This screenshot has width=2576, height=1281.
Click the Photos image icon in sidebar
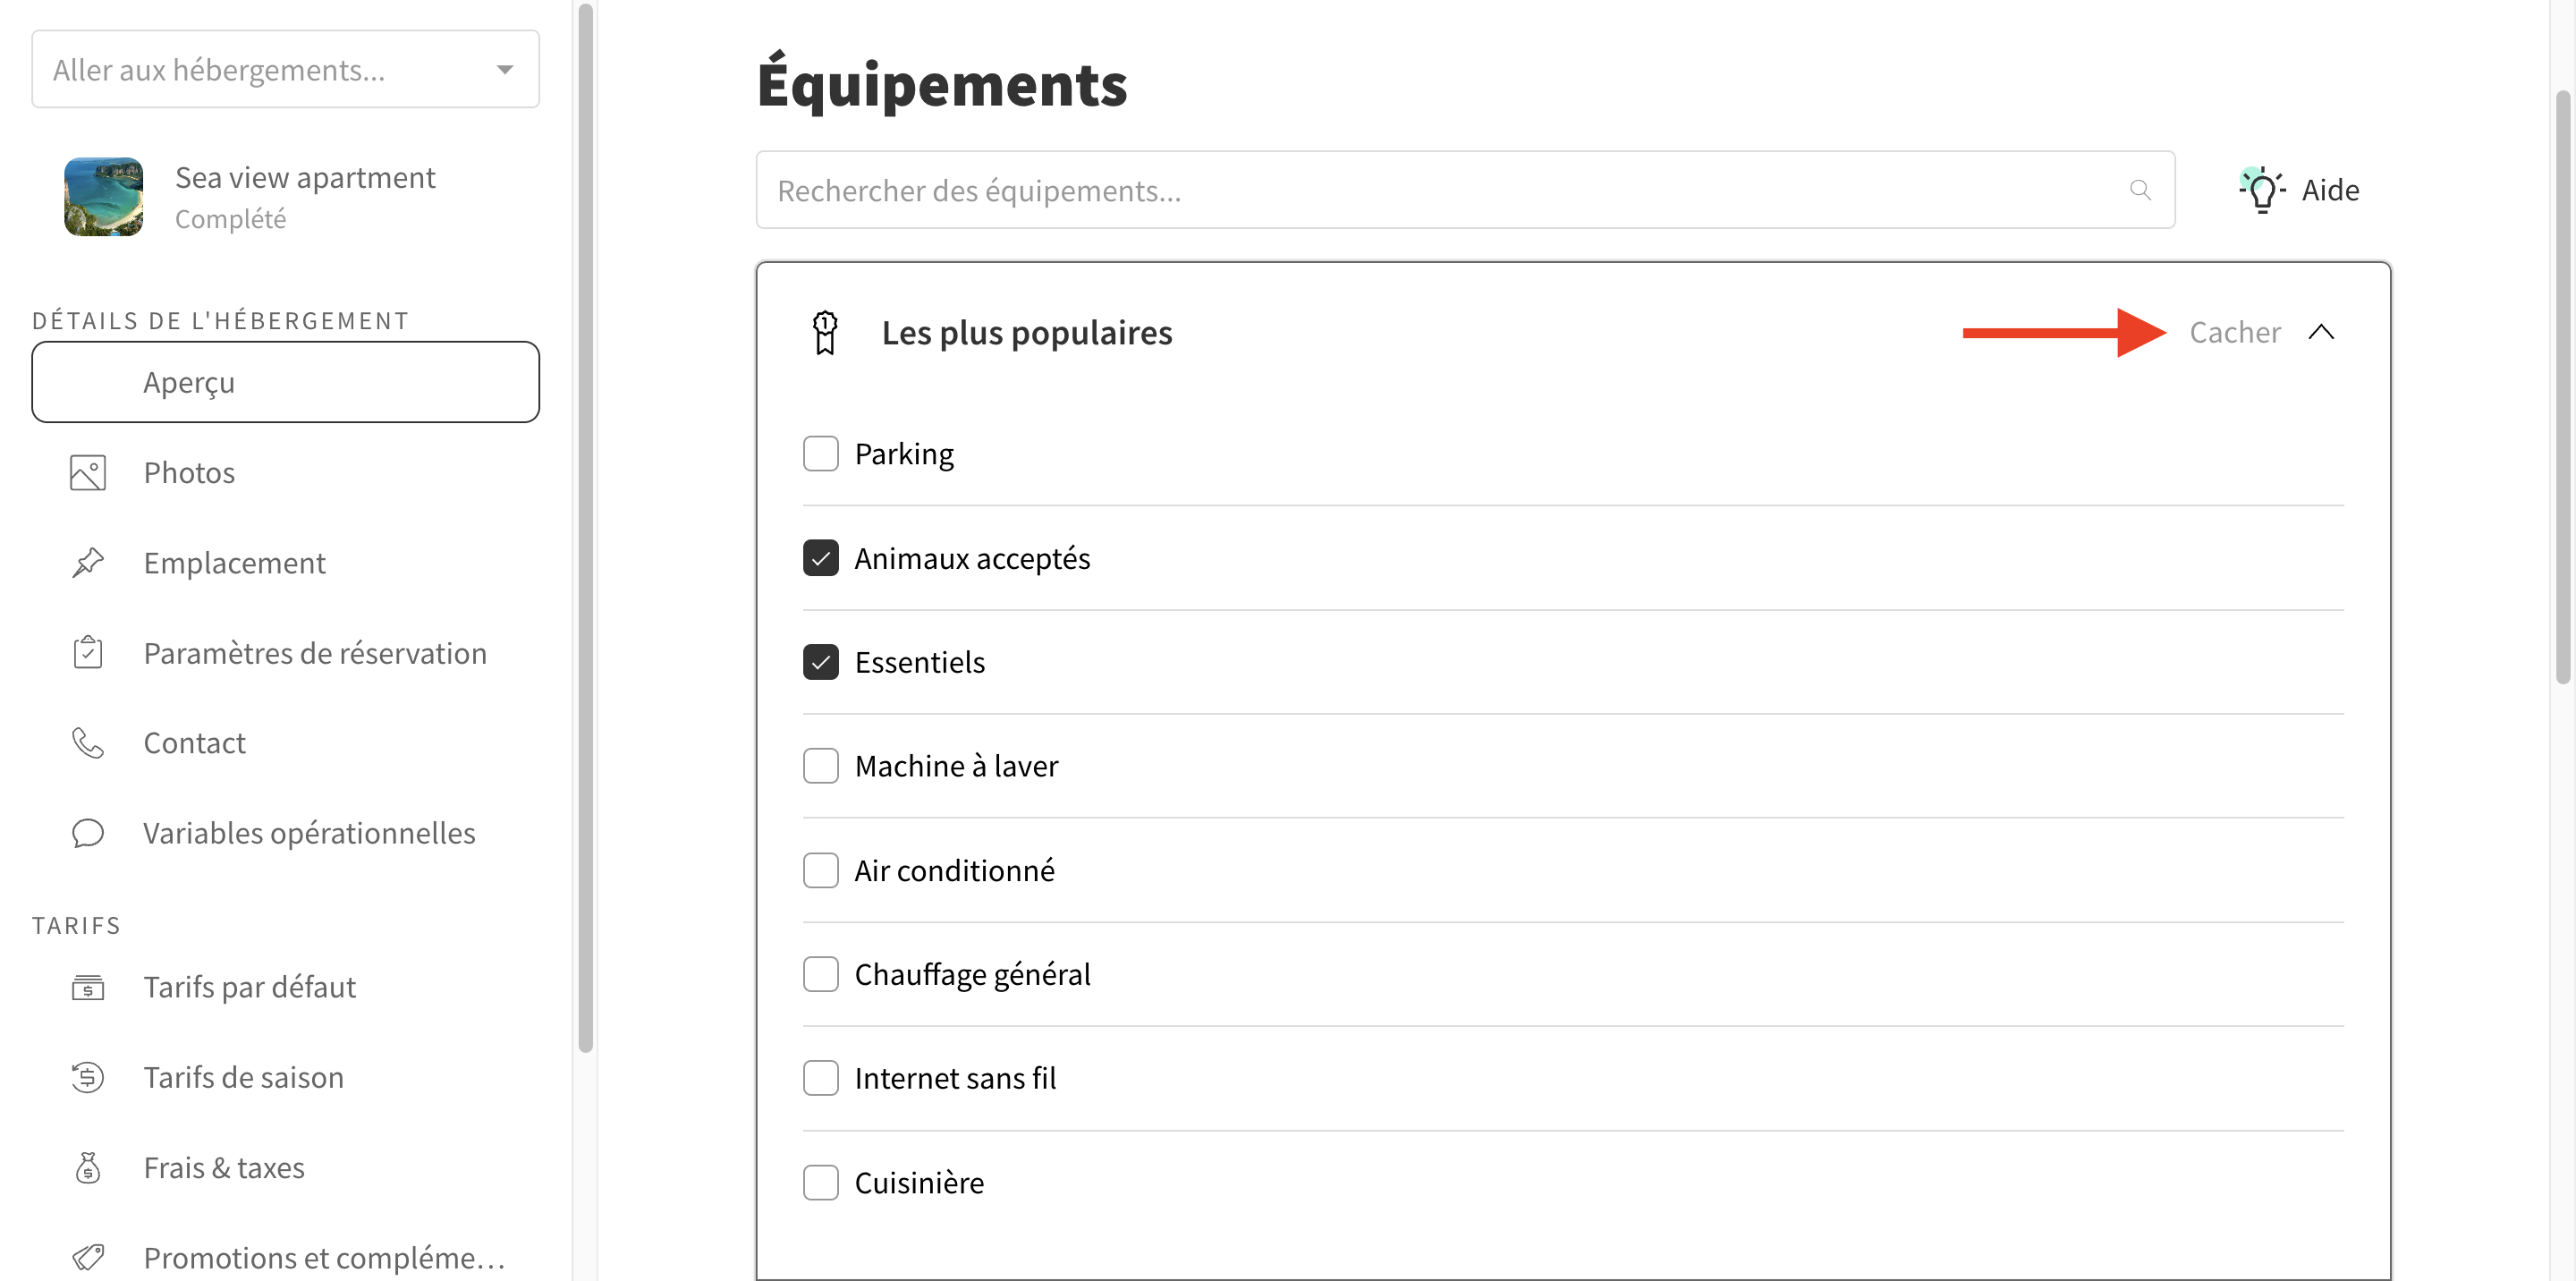click(88, 473)
